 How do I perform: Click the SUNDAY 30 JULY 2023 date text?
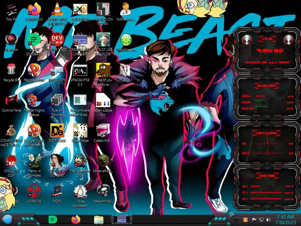267,62
